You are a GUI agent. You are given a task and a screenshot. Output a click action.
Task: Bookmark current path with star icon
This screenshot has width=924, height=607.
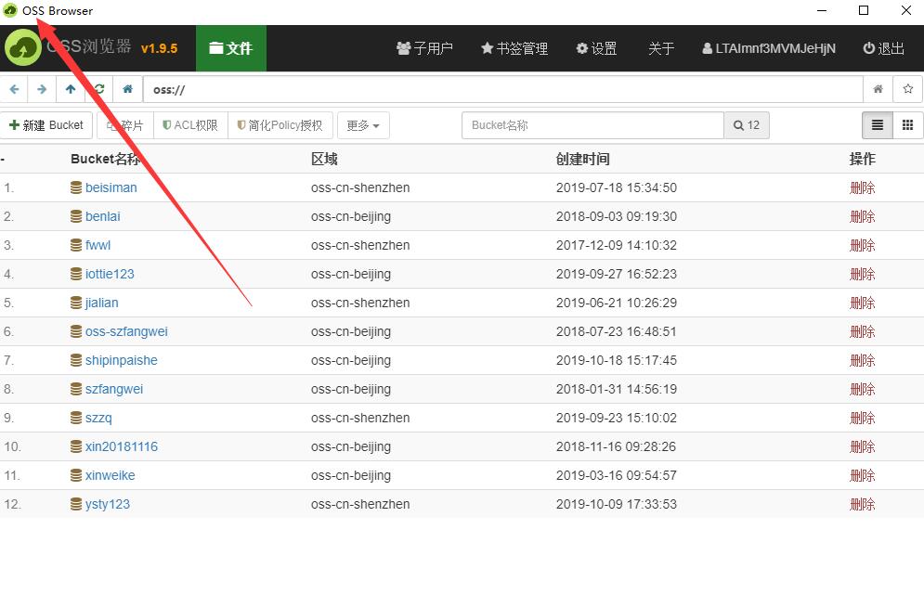[x=907, y=90]
